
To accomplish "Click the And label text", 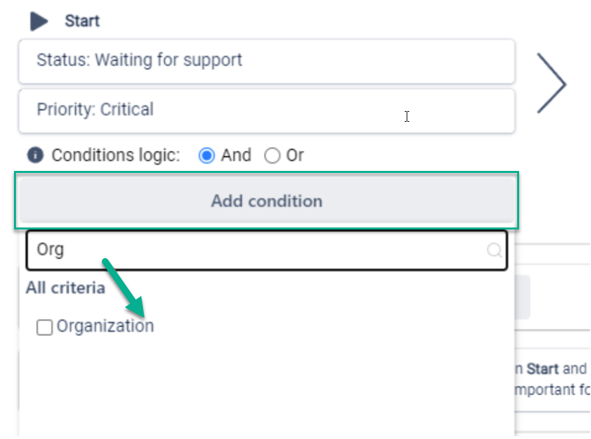I will pos(236,156).
